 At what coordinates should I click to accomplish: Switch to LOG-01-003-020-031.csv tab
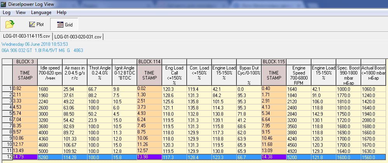tap(78, 36)
